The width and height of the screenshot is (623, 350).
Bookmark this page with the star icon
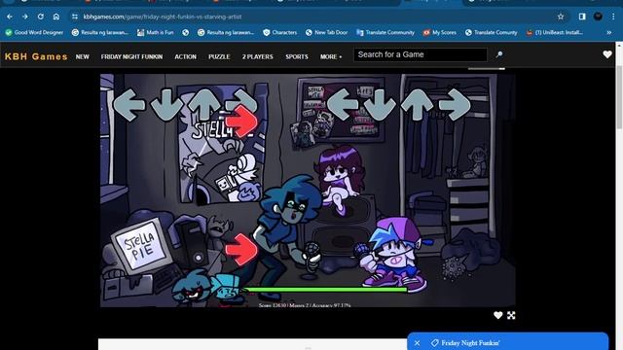[561, 17]
